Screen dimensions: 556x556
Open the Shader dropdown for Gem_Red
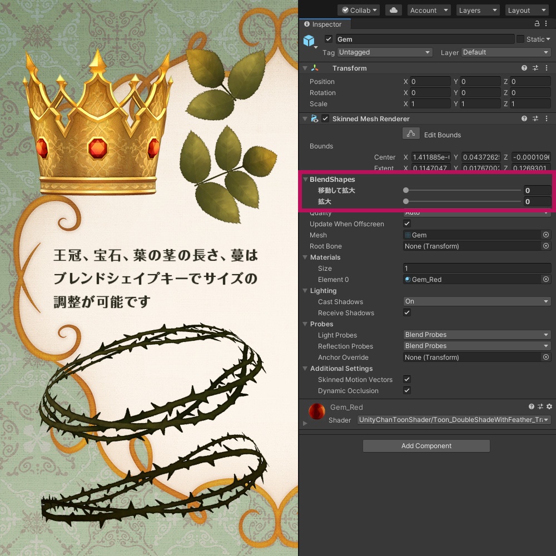pyautogui.click(x=454, y=419)
